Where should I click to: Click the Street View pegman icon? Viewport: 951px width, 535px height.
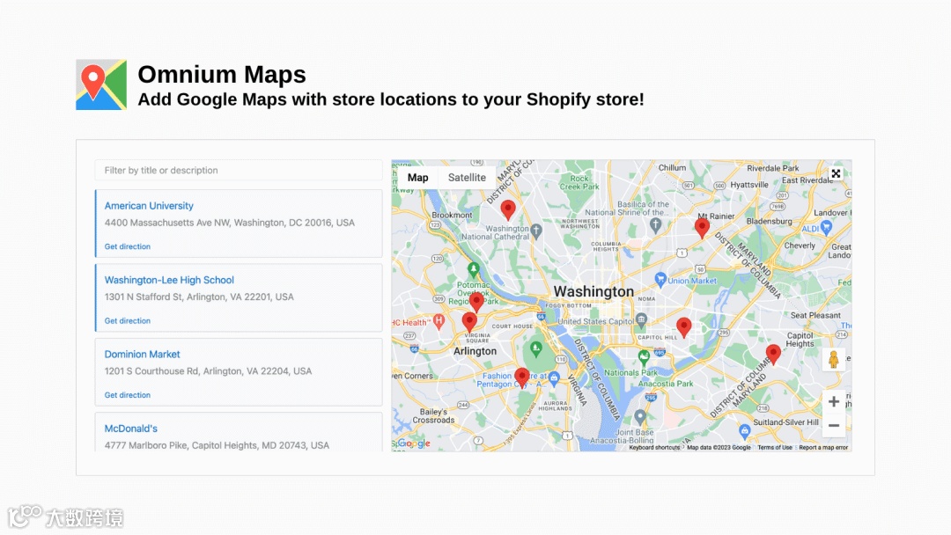tap(834, 359)
